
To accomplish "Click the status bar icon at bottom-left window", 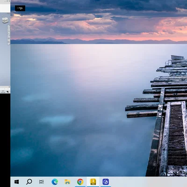I will pyautogui.click(x=8, y=92).
